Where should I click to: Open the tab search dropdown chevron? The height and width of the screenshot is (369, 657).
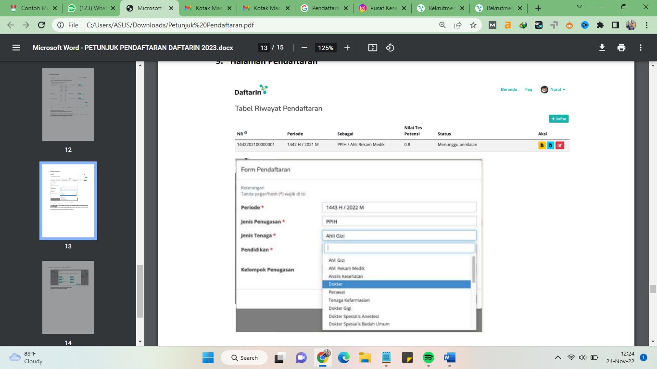point(579,8)
